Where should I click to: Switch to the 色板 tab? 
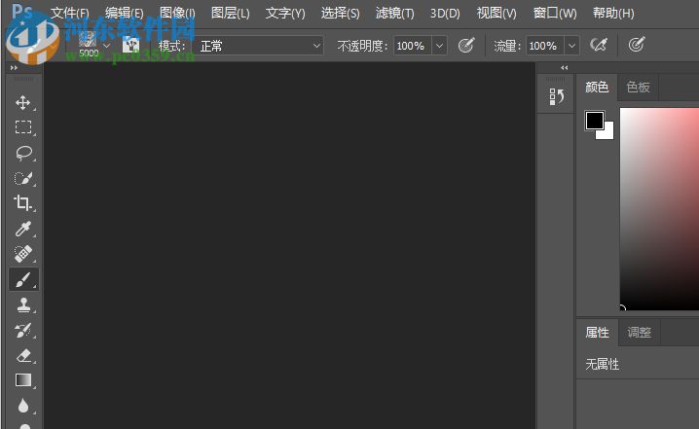tap(638, 87)
